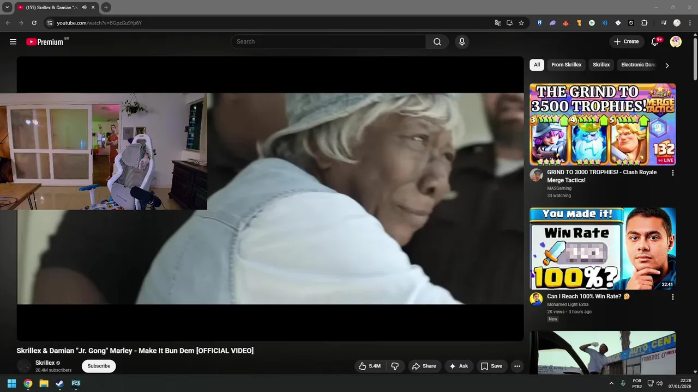Bookmark this page with the star

(521, 23)
